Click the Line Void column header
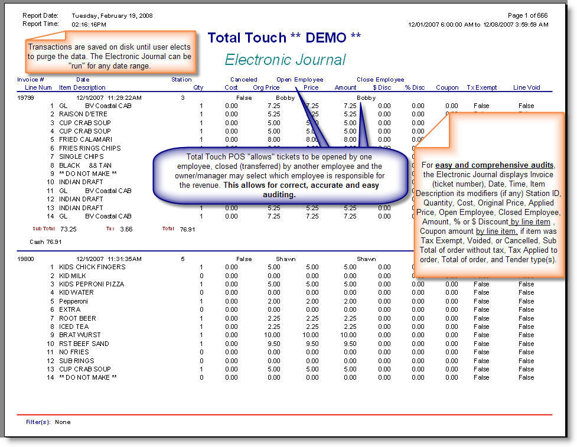Viewport: 577px width, 447px height. [526, 87]
